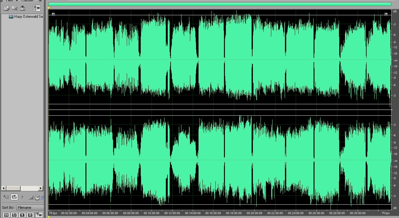
Task: Click the 00:26:00:00 time ruler label
Action: tap(316, 213)
